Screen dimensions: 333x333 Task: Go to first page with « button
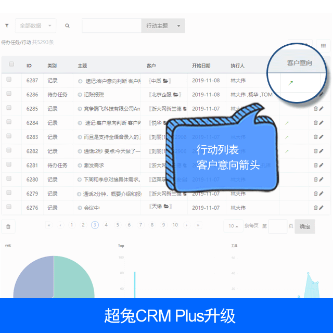[x=49, y=225]
